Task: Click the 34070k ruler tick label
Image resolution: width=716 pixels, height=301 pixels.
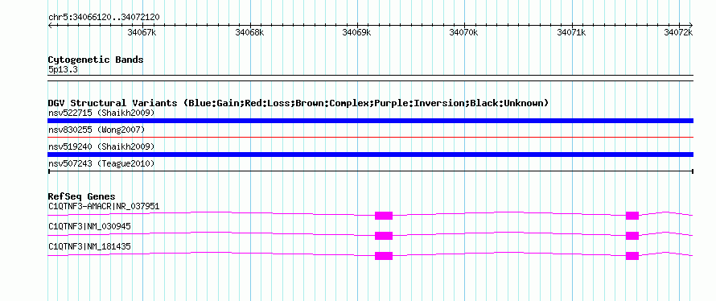Action: (x=464, y=33)
